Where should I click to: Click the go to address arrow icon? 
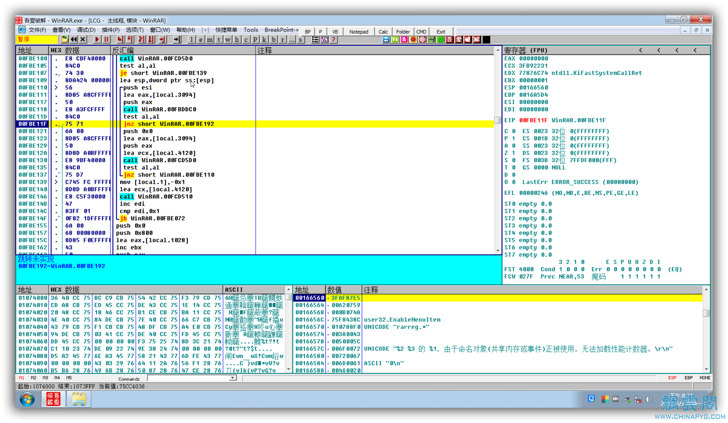point(178,39)
